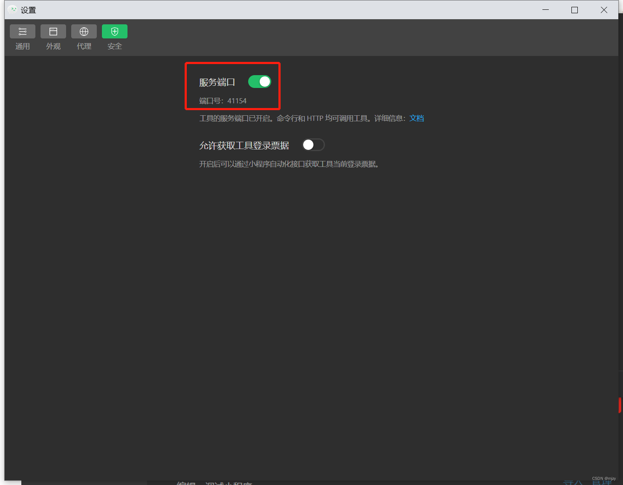Enable the 允许获取工具登录票据 toggle
The image size is (623, 485).
(x=313, y=145)
